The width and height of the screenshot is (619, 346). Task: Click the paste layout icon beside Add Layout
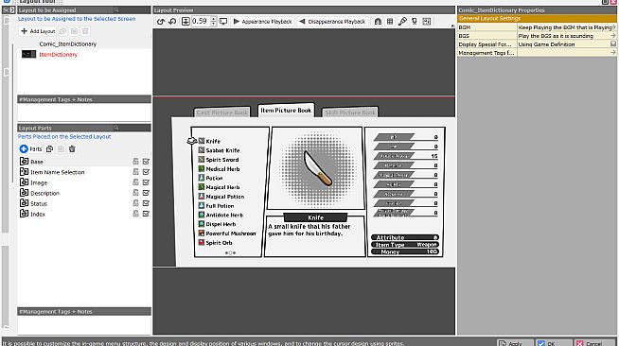click(x=74, y=31)
